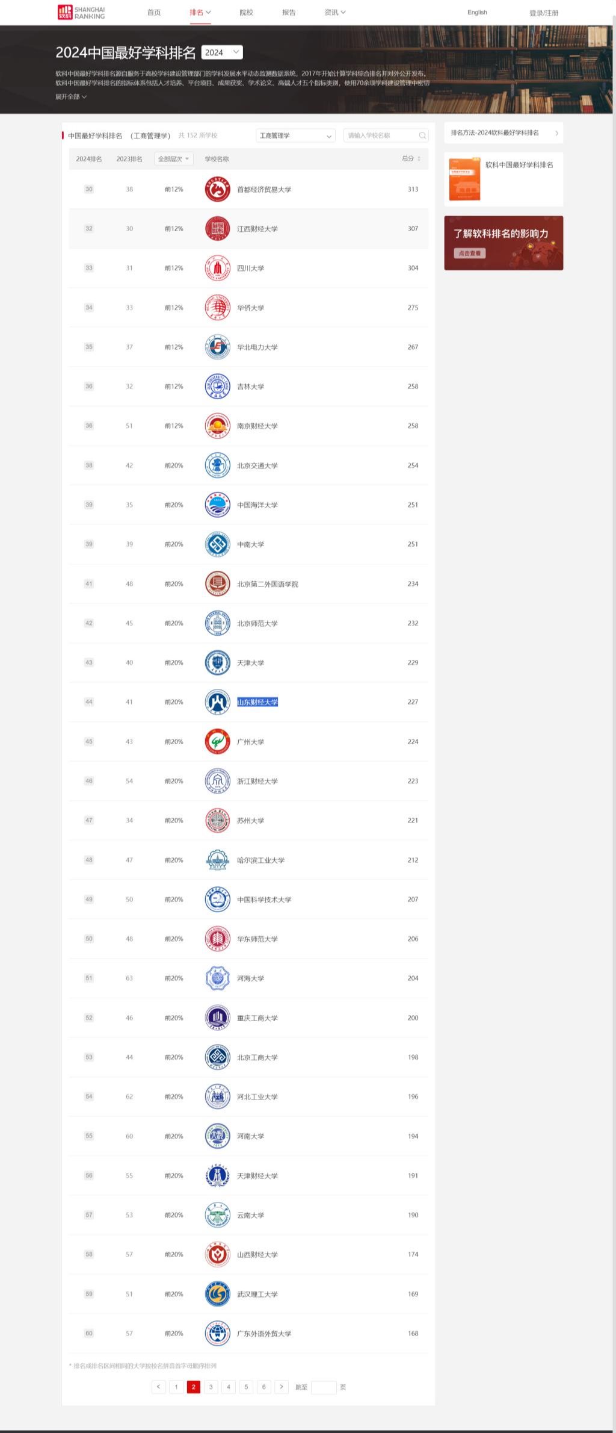Open the 全部层次 (all tiers) filter dropdown
616x1433 pixels.
point(173,159)
